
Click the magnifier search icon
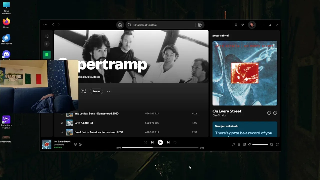coord(129,25)
